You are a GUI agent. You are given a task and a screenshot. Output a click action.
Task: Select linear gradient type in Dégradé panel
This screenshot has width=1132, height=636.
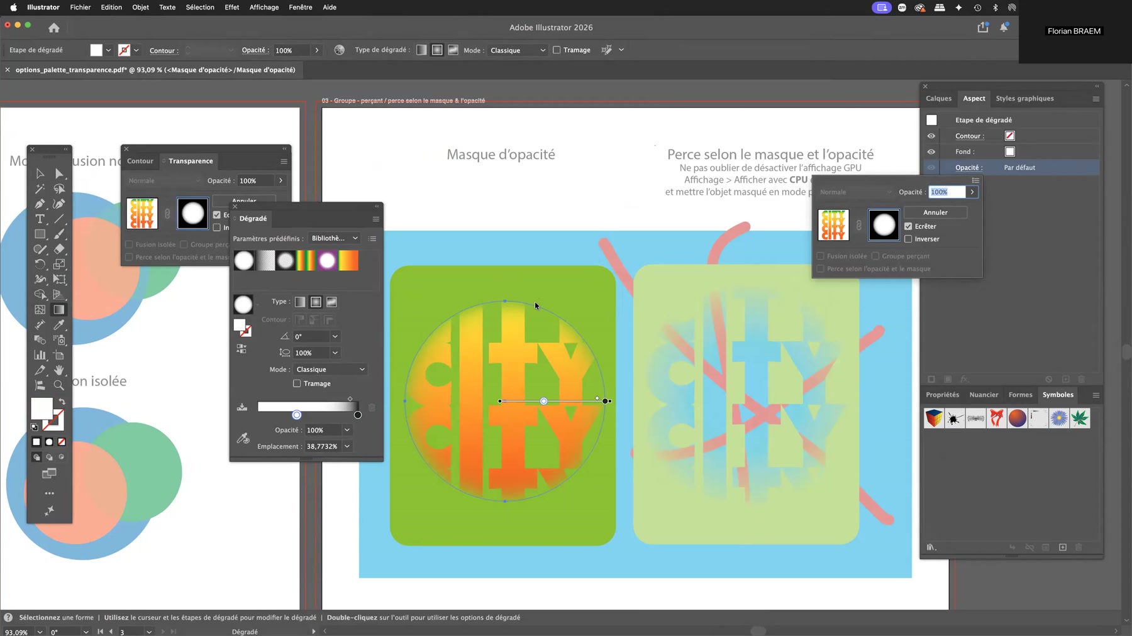[x=300, y=302]
